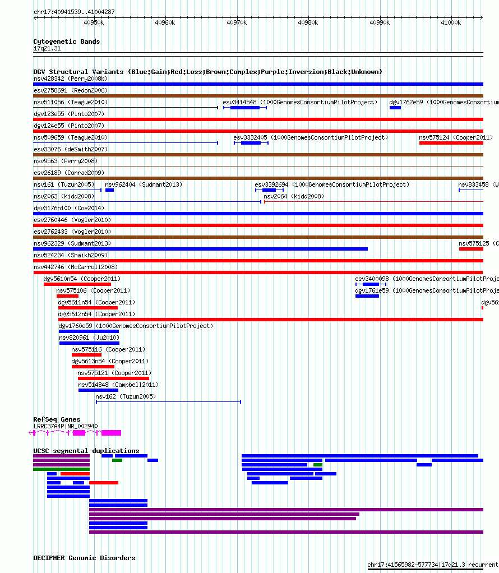Select the esv33076 (deSmith2007) label
This screenshot has height=573, width=499.
click(71, 149)
